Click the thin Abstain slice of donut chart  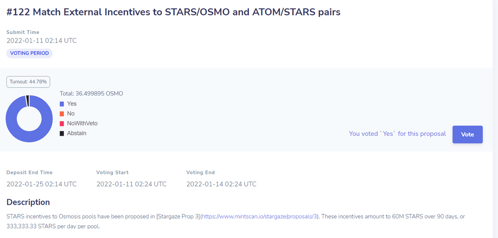point(27,101)
